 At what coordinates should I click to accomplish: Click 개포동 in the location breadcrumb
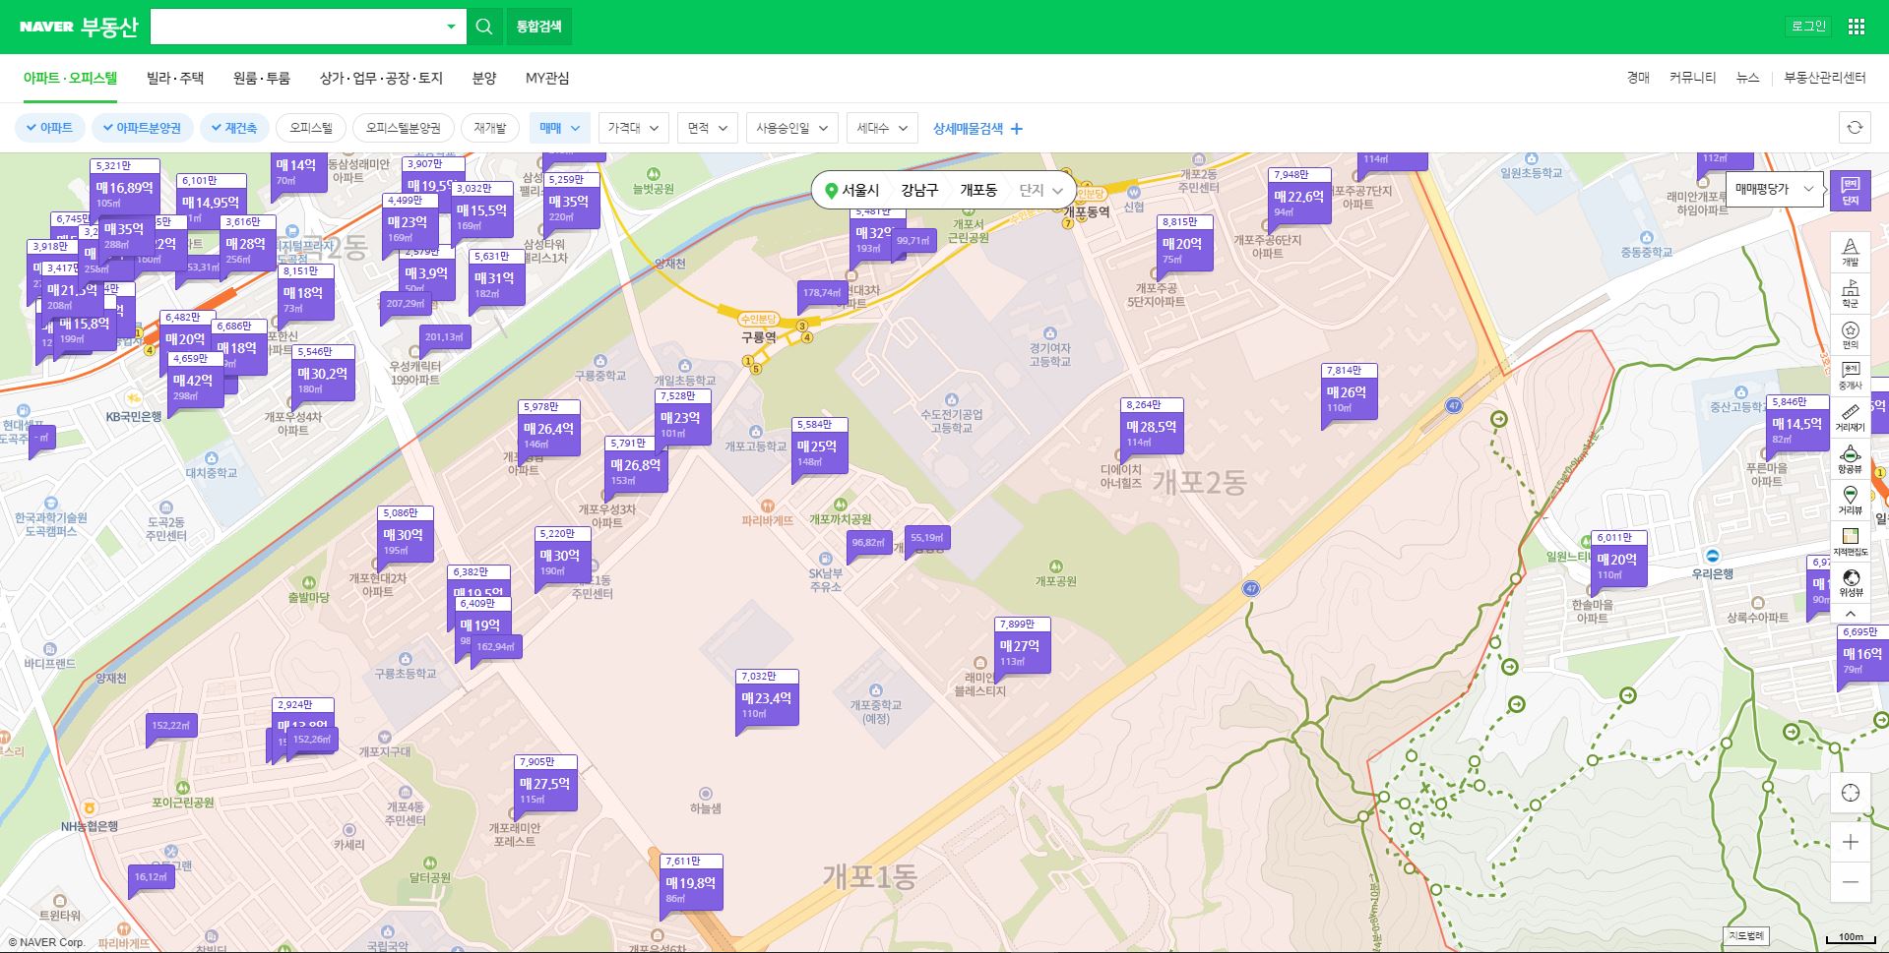(978, 190)
